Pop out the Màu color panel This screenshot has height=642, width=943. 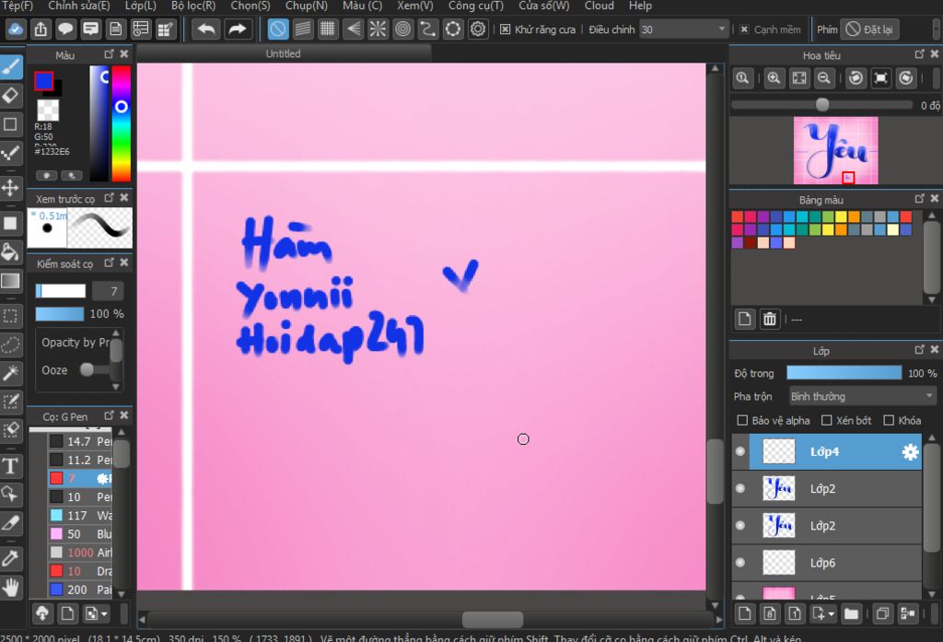[x=109, y=54]
